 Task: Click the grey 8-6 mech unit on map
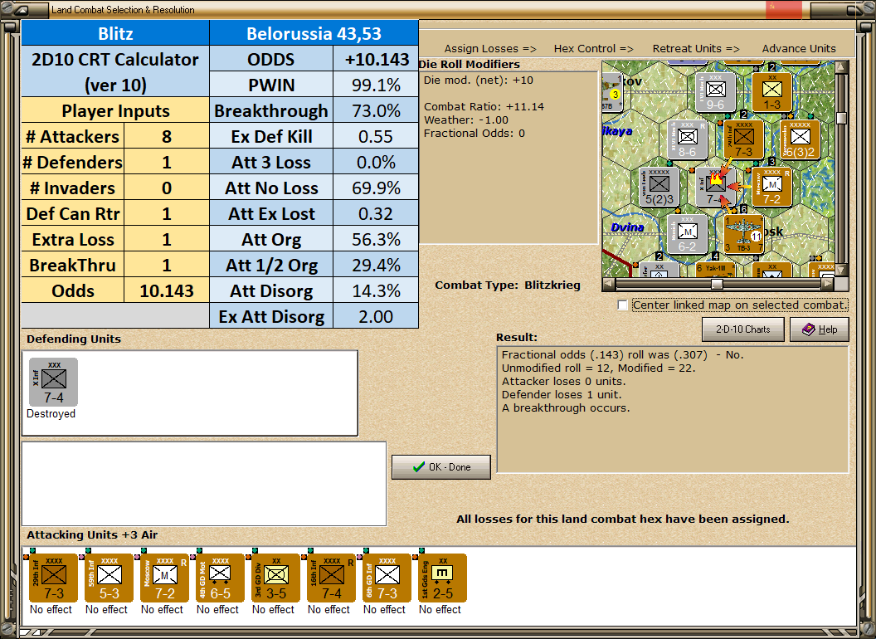[x=687, y=139]
